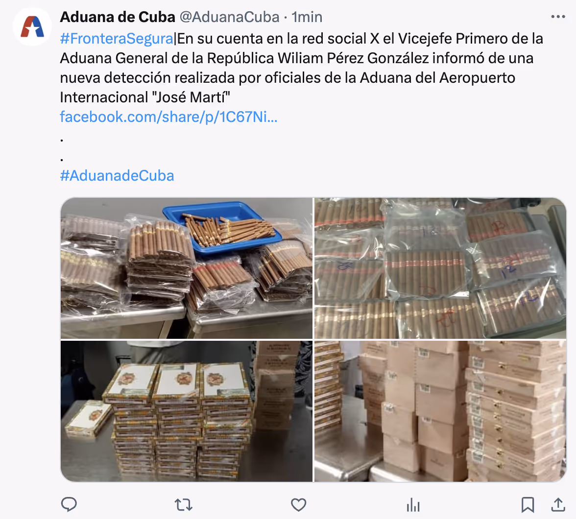Click the Aduana de Cuba display name
Screen dimensions: 576x519
point(118,17)
